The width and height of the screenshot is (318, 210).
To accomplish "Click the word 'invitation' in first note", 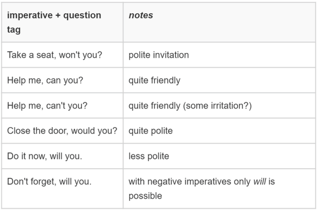I will (x=171, y=55).
